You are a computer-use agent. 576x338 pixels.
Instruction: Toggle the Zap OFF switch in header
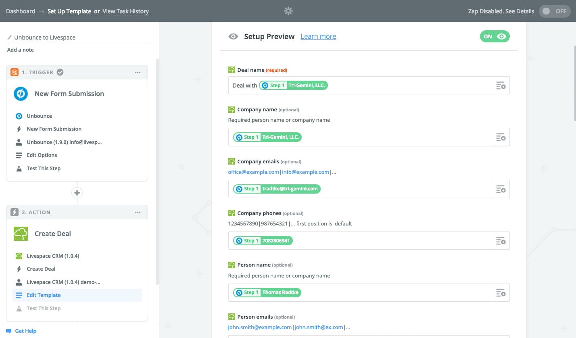click(555, 11)
